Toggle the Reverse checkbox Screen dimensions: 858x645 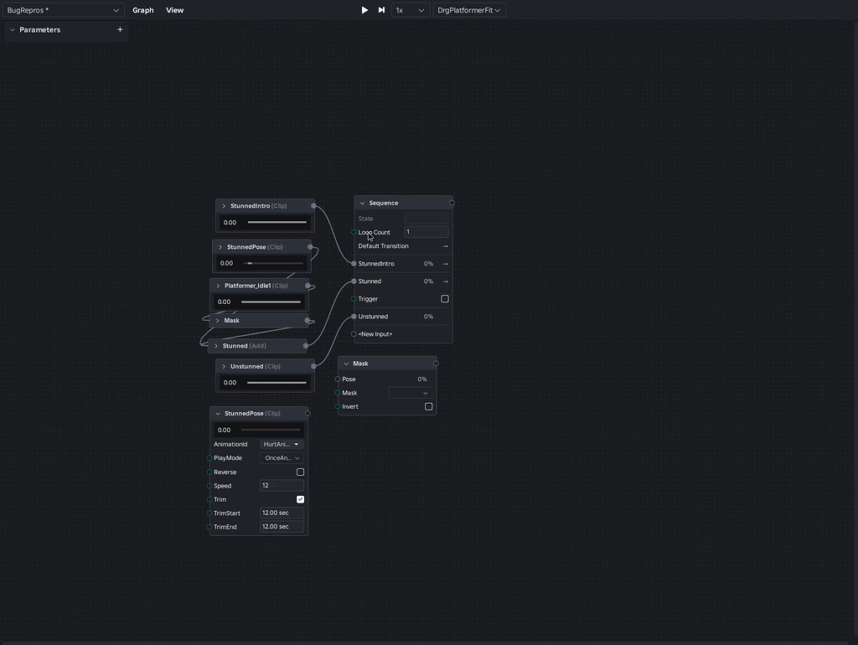pos(300,472)
